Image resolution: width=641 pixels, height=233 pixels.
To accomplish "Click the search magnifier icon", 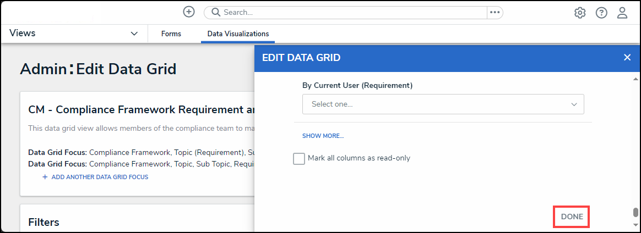I will 215,12.
